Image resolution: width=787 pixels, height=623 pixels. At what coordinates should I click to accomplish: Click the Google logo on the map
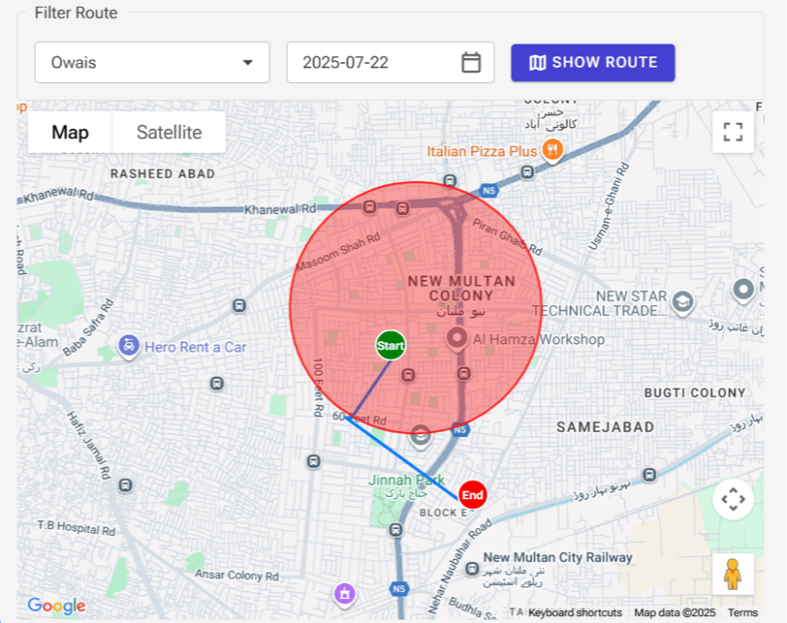pyautogui.click(x=56, y=606)
